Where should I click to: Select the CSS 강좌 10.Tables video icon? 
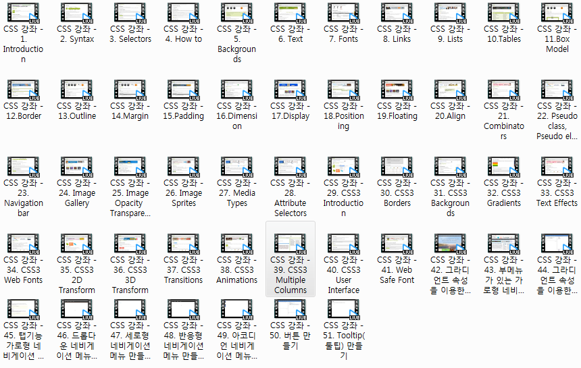pyautogui.click(x=503, y=13)
